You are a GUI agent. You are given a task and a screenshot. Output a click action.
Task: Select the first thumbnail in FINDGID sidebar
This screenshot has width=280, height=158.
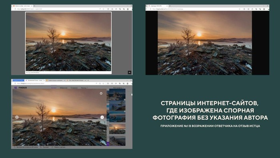coord(117,95)
